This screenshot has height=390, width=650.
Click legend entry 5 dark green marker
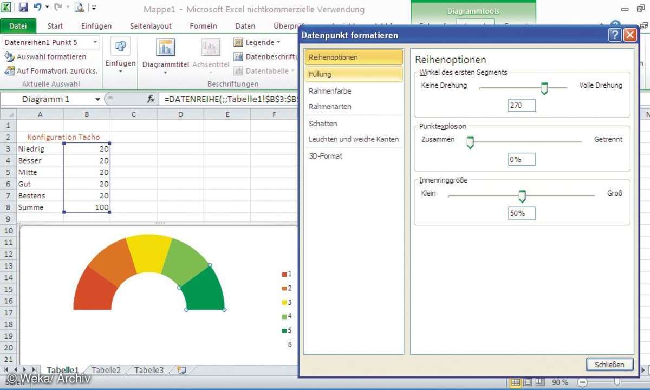(x=284, y=330)
